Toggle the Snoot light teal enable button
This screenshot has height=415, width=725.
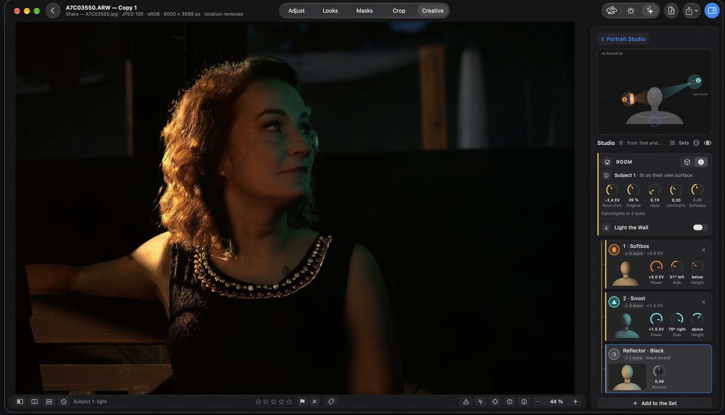pos(614,302)
